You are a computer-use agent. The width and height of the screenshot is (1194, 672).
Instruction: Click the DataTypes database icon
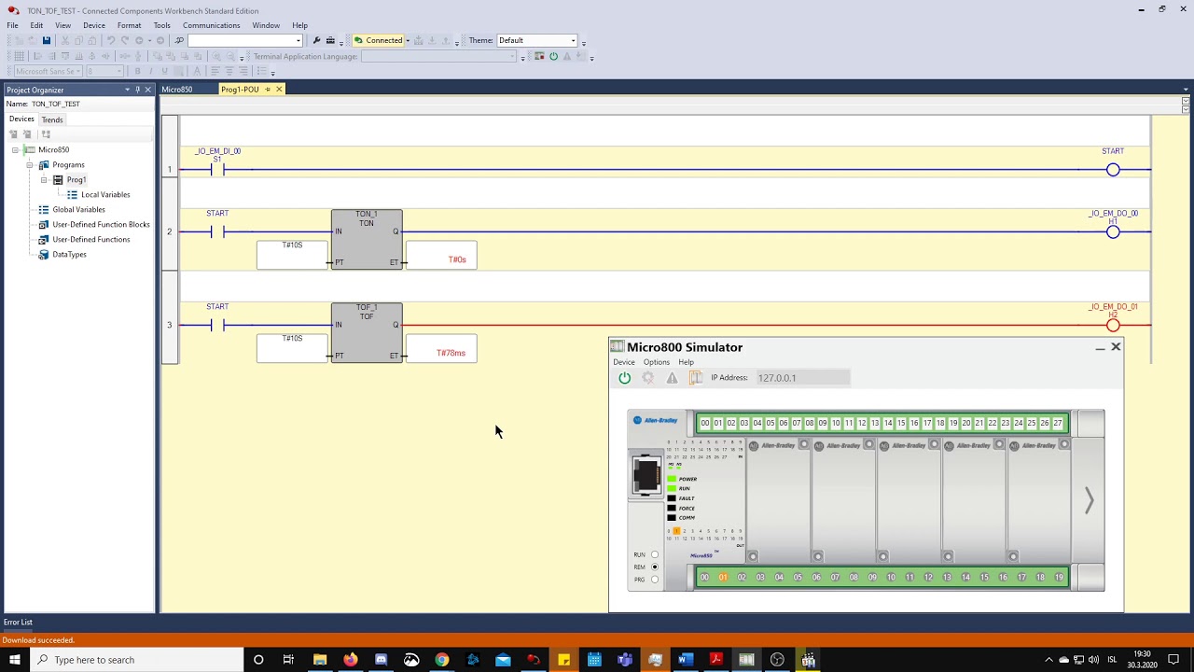click(x=44, y=254)
